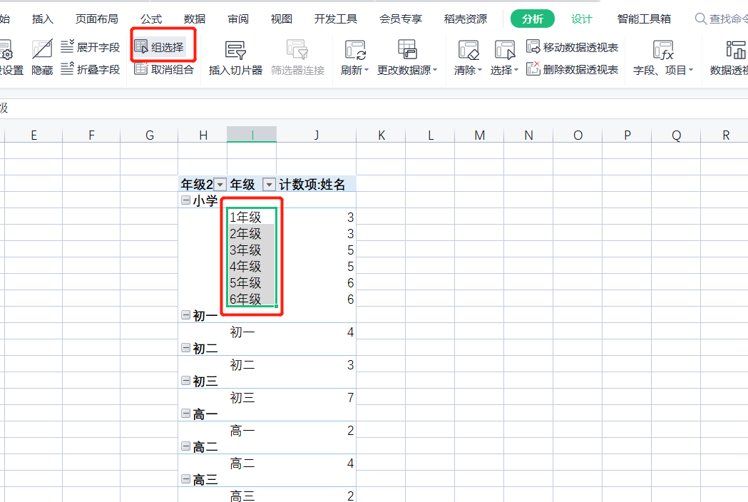Click the 计数项:姓名 header cell
748x502 pixels.
(x=317, y=184)
